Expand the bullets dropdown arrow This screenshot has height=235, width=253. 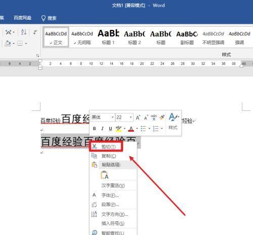[149, 129]
